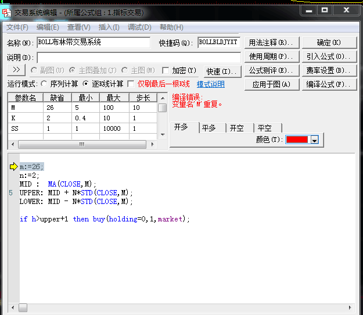Click parameter name cell K
The width and height of the screenshot is (363, 315).
(x=26, y=118)
